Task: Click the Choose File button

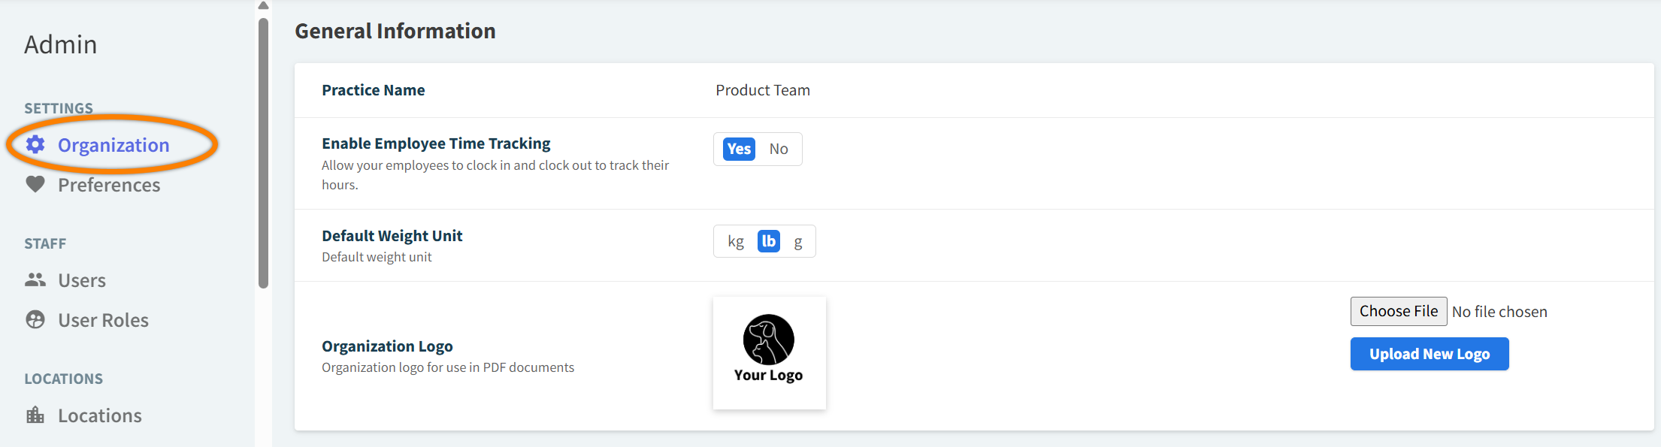Action: 1398,311
